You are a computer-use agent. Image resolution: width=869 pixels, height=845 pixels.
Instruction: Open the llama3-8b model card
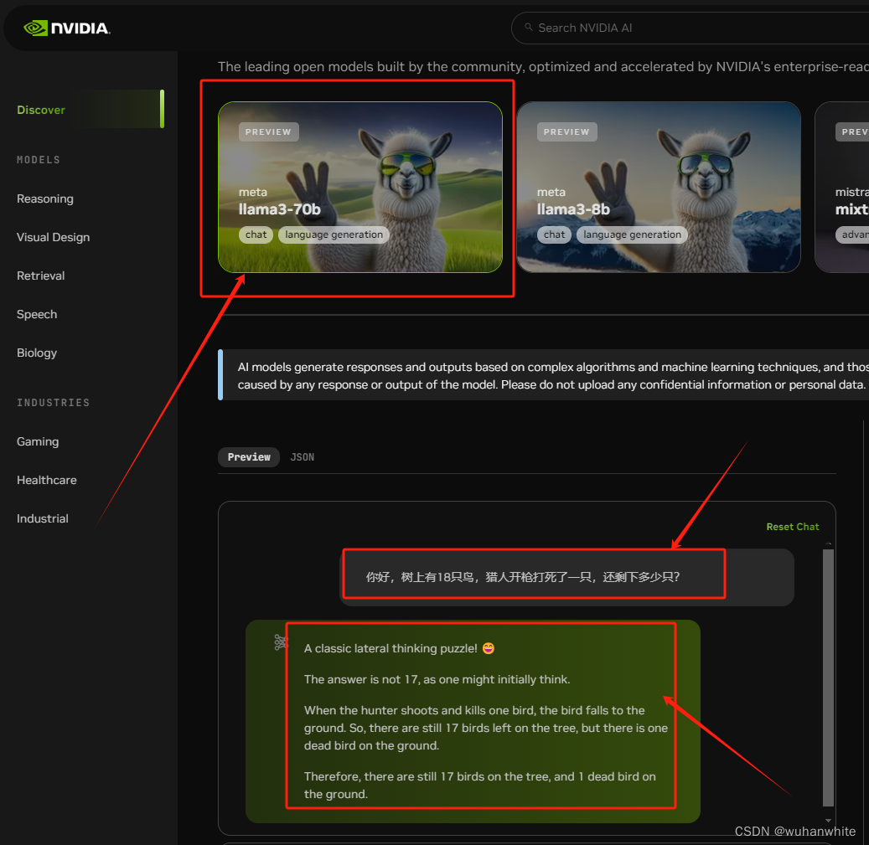coord(659,187)
